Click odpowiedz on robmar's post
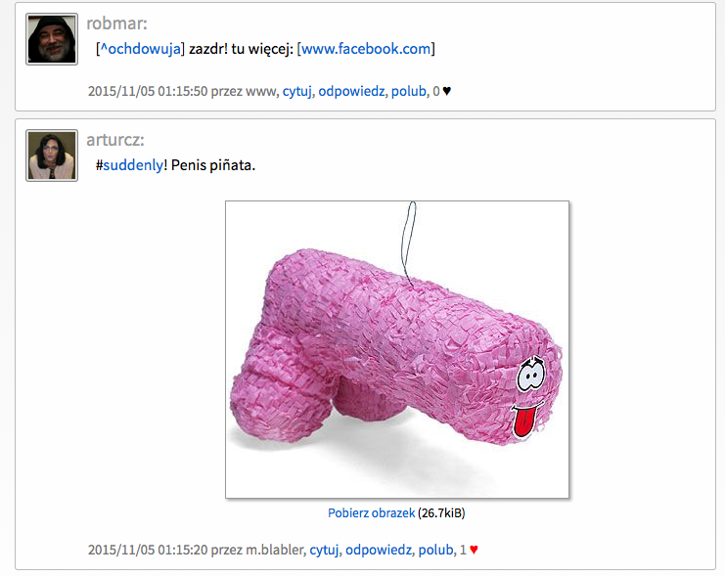 tap(351, 91)
